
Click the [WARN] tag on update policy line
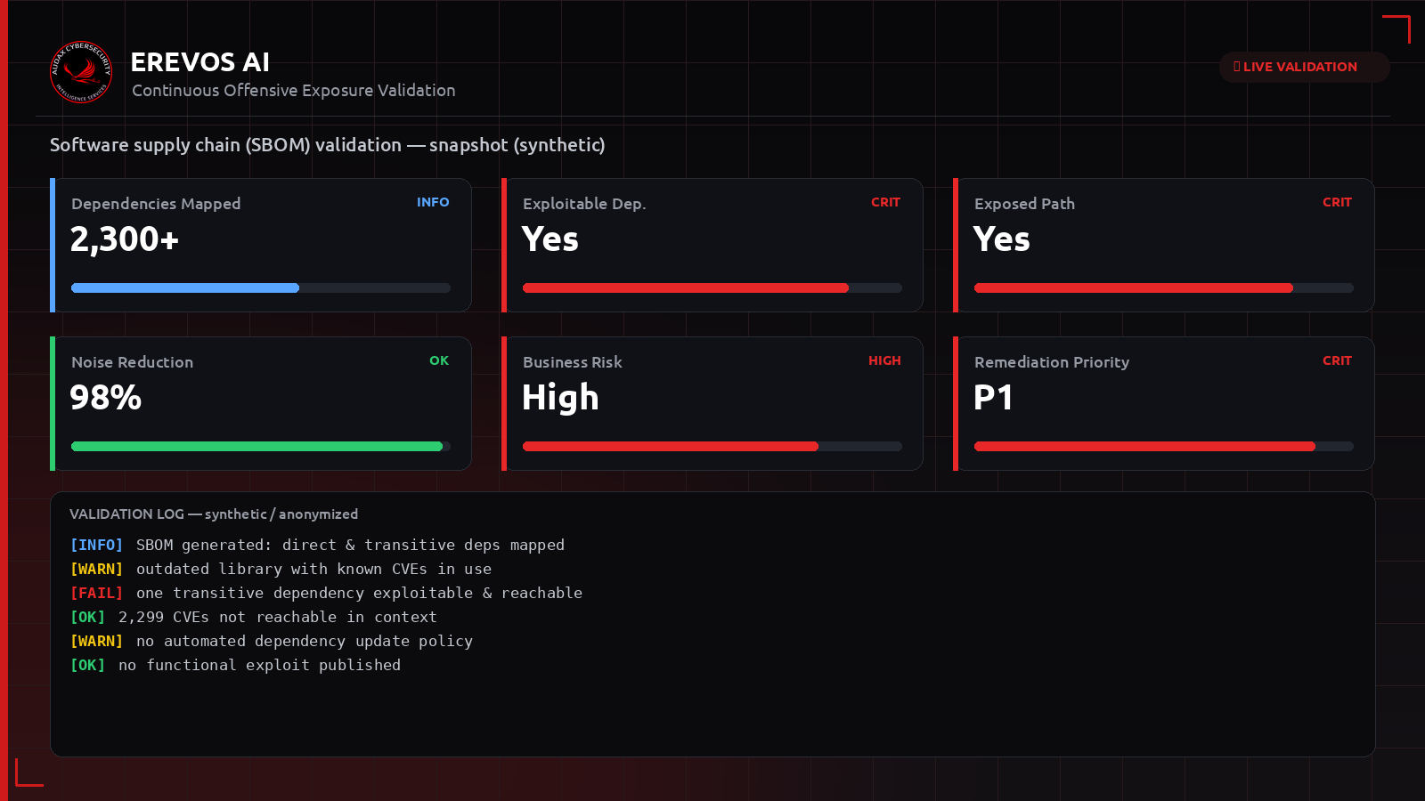coord(97,641)
